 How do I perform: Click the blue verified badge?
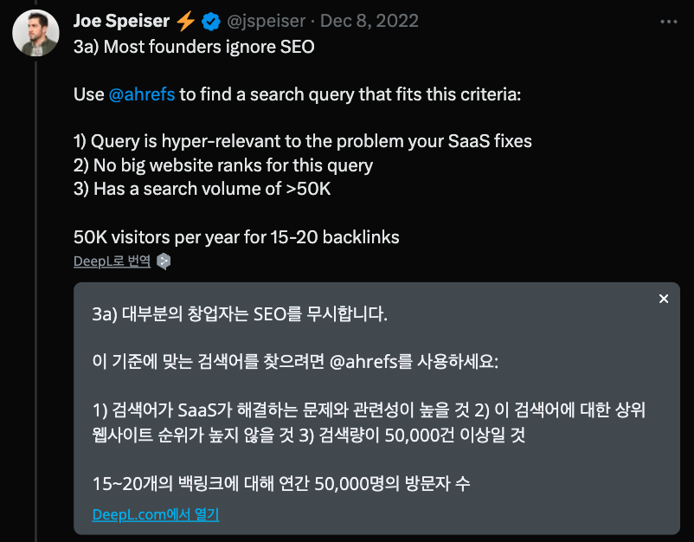(211, 21)
